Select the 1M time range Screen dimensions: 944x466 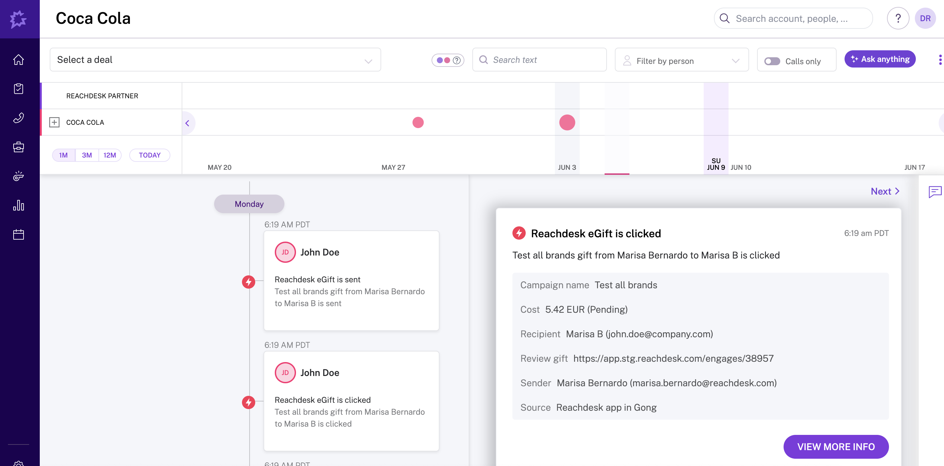pyautogui.click(x=63, y=155)
